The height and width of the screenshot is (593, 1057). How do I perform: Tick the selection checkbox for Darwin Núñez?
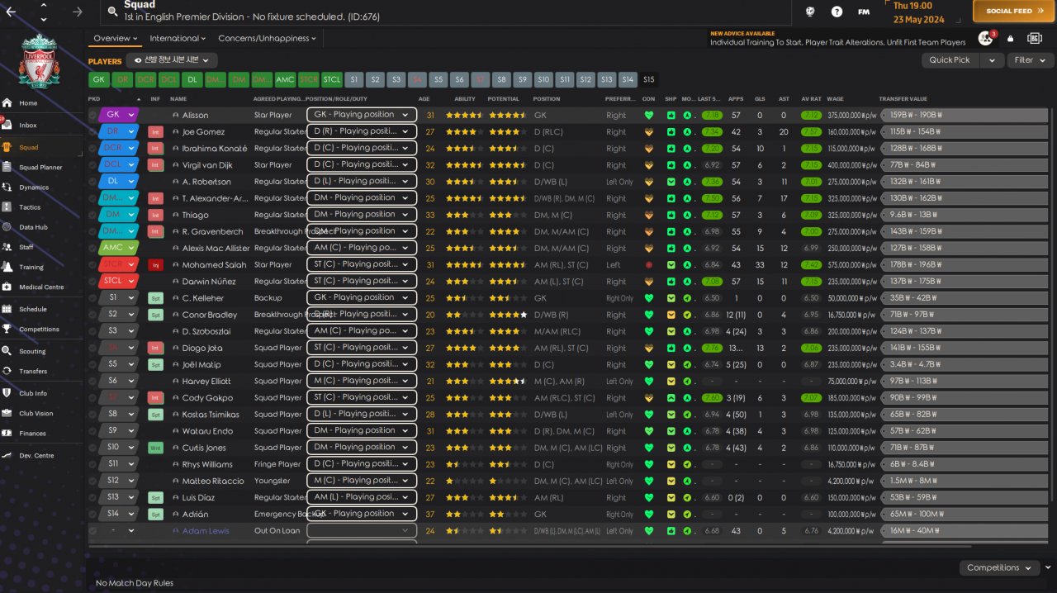click(x=92, y=282)
